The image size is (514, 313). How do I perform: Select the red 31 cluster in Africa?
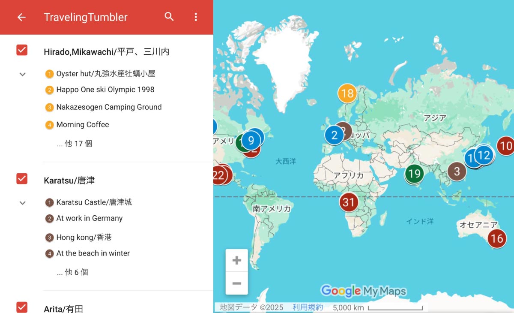tap(349, 202)
